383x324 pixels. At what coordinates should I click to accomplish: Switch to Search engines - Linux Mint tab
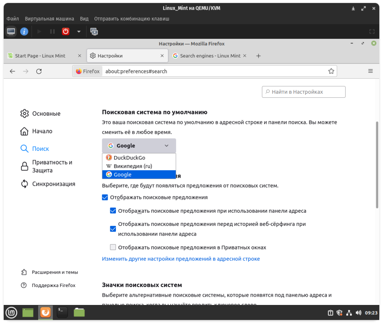[x=209, y=56]
